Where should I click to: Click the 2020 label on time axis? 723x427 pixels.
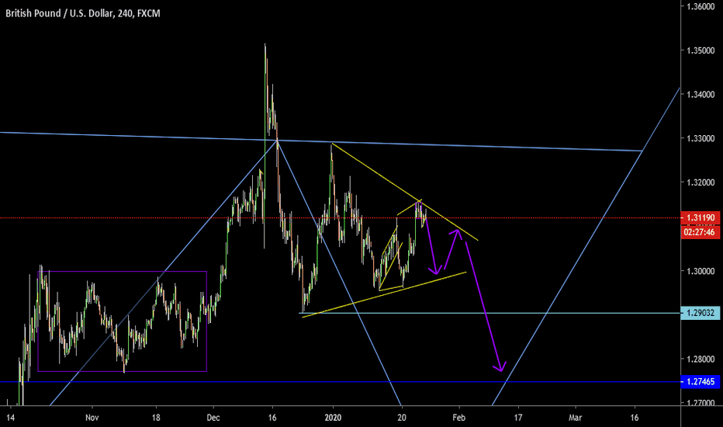tap(333, 416)
